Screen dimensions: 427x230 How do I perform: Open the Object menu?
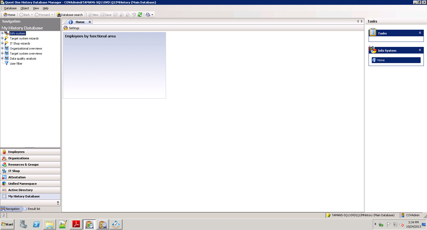[25, 8]
